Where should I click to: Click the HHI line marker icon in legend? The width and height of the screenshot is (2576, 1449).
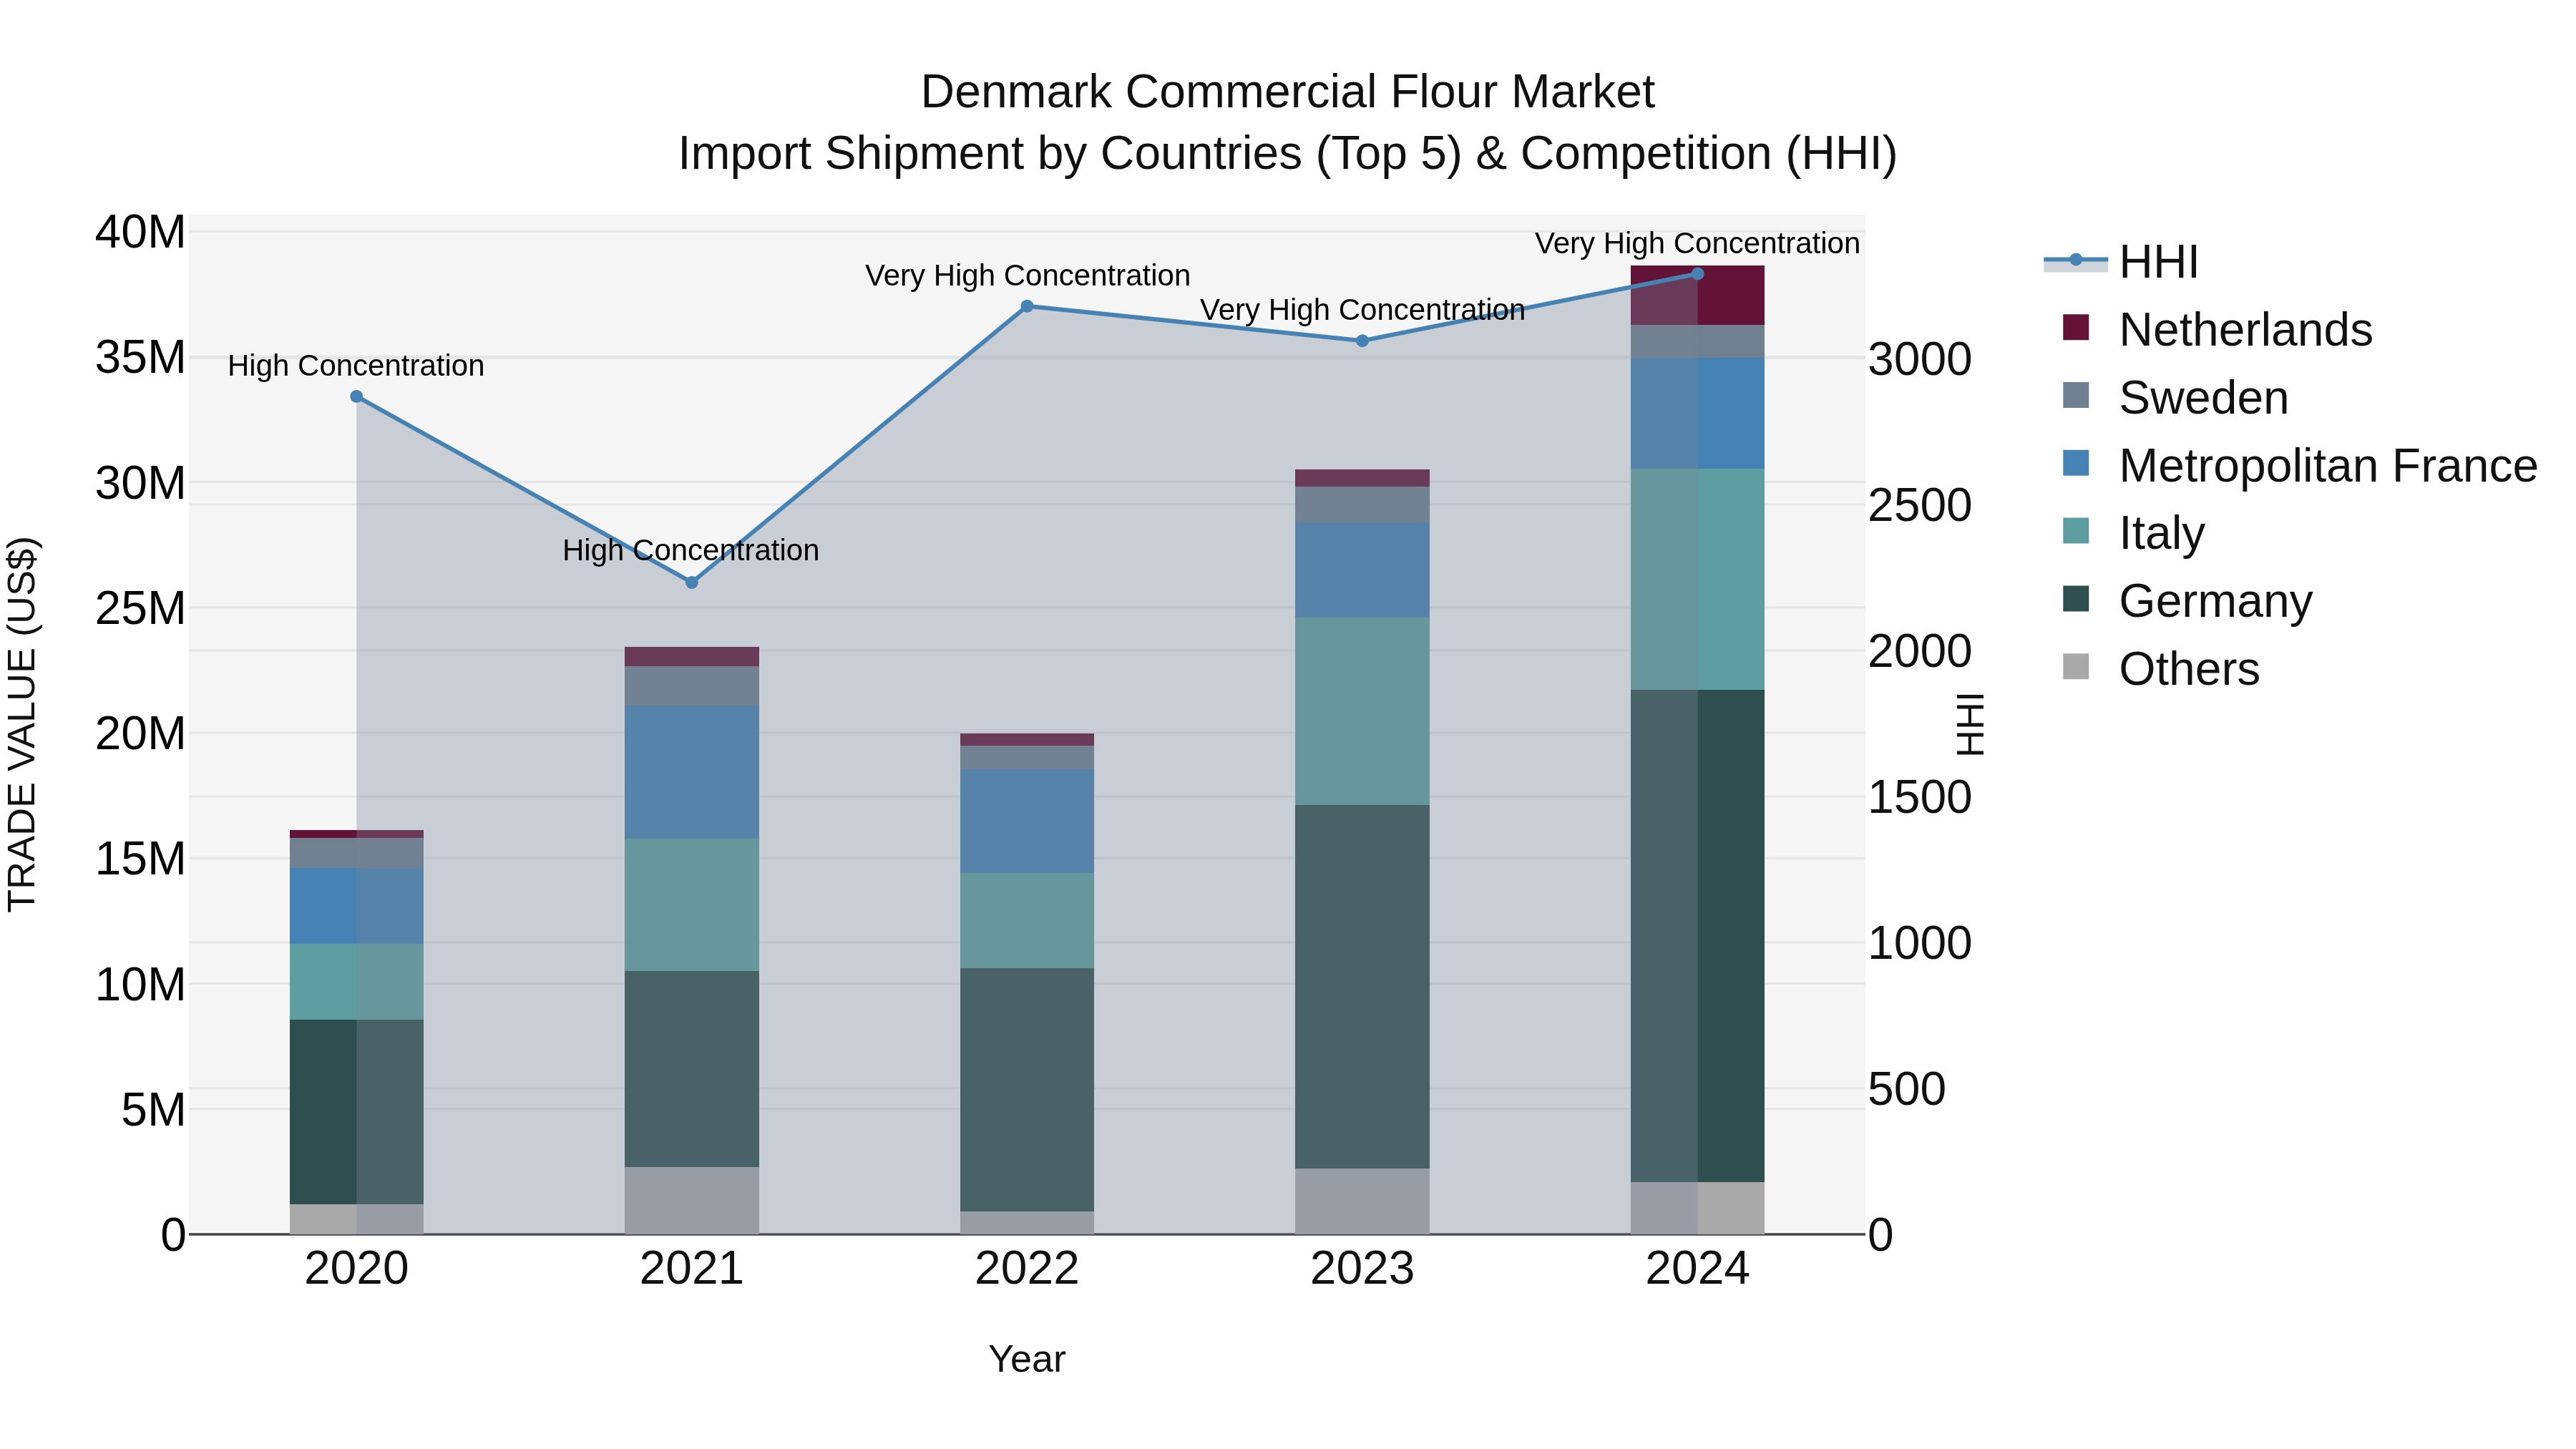(2076, 260)
